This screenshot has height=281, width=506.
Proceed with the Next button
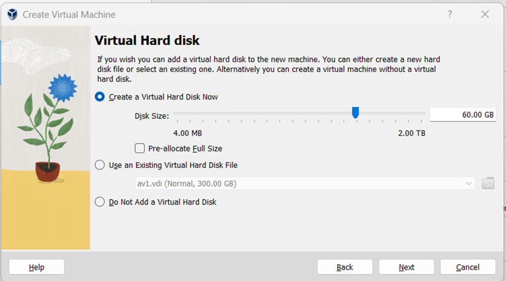(x=406, y=267)
